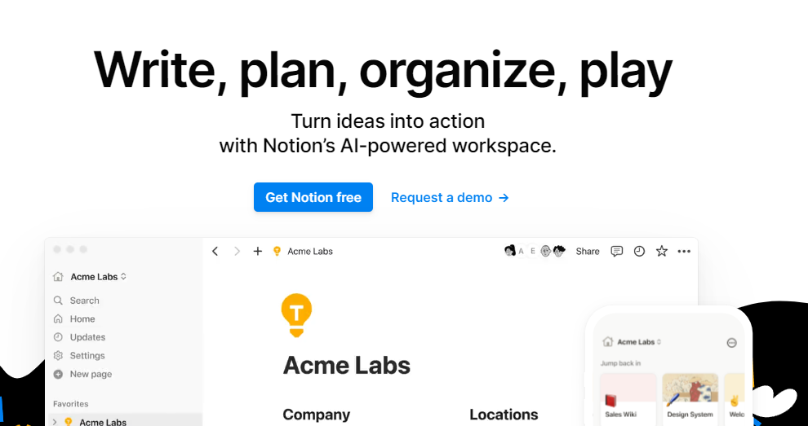Click the forward arrow in page toolbar
808x426 pixels.
pos(237,251)
